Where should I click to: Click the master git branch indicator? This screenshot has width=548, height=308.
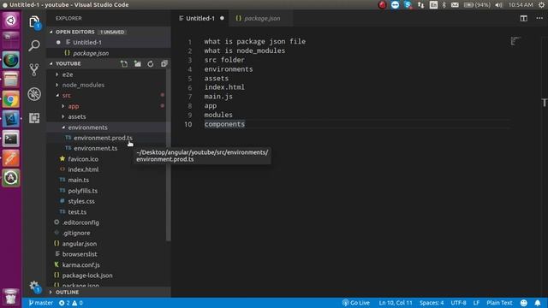[x=41, y=303]
